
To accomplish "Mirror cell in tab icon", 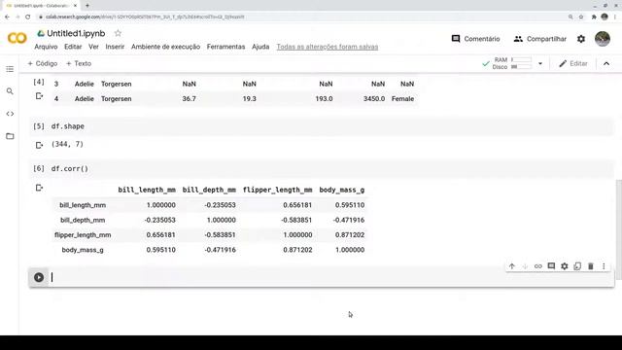I will pyautogui.click(x=577, y=266).
